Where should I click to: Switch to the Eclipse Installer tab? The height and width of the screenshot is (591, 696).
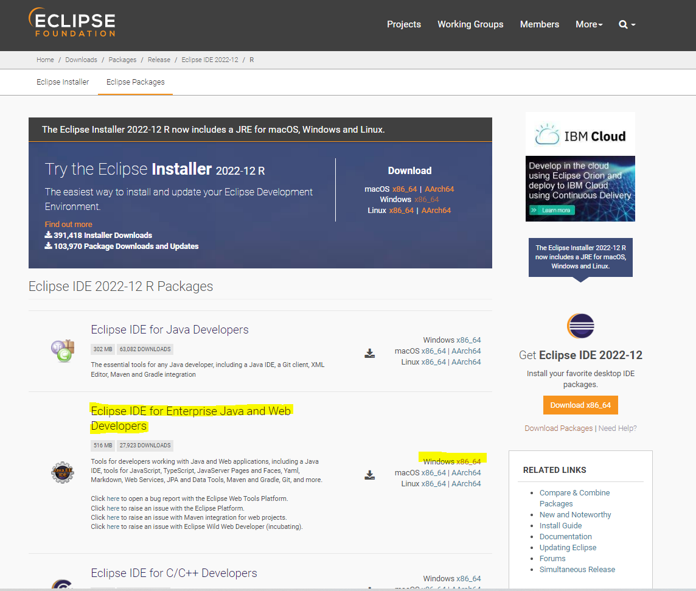[x=63, y=82]
